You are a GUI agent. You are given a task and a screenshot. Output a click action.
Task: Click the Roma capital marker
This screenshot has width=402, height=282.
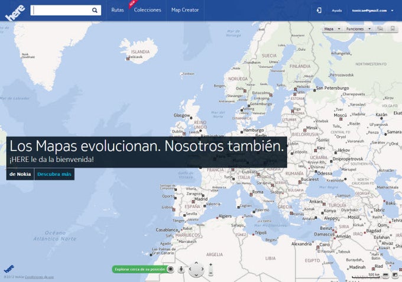[251, 195]
